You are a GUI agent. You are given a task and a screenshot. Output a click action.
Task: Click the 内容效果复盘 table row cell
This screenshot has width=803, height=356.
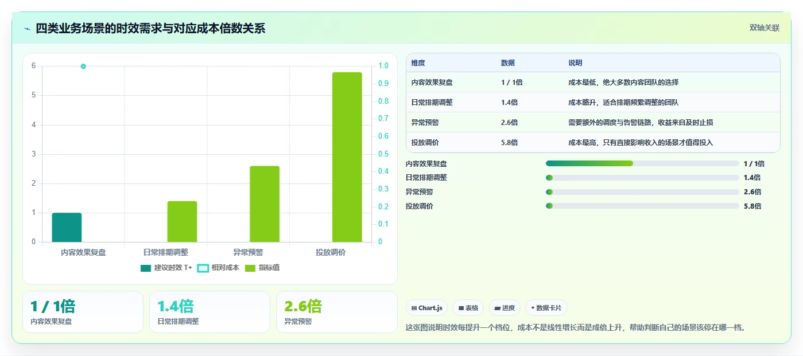(432, 83)
